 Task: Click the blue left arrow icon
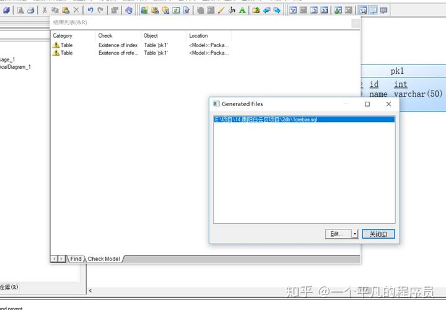[x=266, y=11]
